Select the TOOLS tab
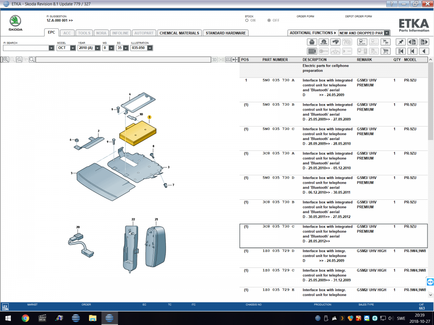The height and width of the screenshot is (325, 434). (x=84, y=33)
